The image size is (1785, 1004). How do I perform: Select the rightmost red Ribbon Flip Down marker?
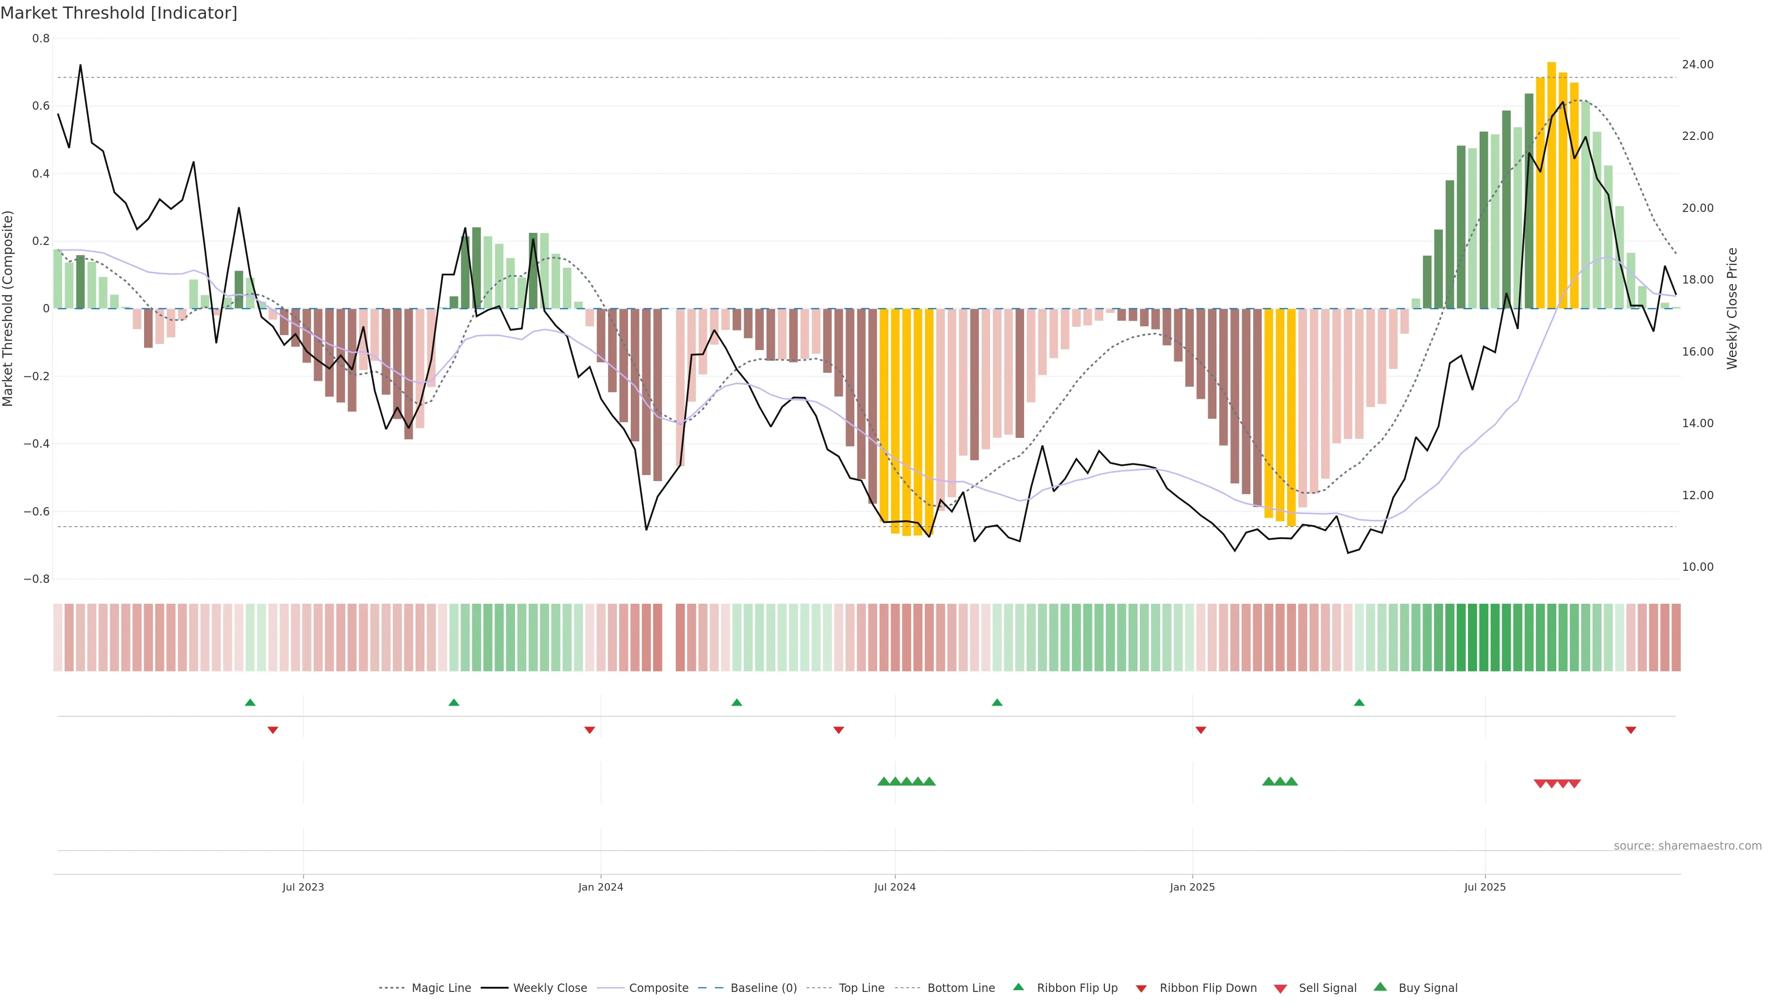[x=1631, y=730]
